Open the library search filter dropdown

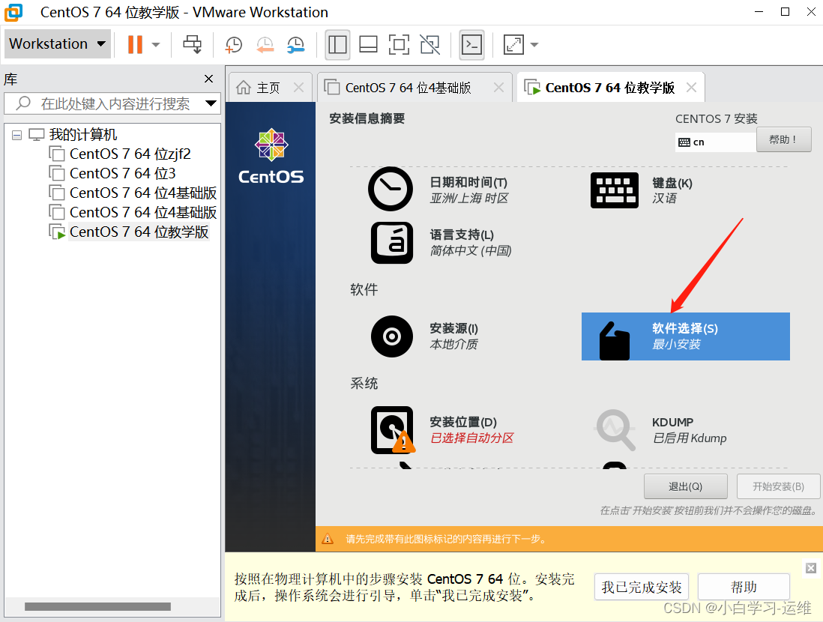click(x=211, y=103)
